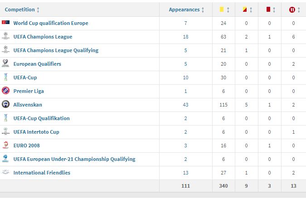This screenshot has width=306, height=199.
Task: Click the UEFA Intertoto Cup logo
Action: pyautogui.click(x=5, y=131)
